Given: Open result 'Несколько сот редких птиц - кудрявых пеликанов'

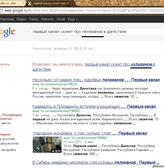Looking at the screenshot, I should (x=96, y=80).
